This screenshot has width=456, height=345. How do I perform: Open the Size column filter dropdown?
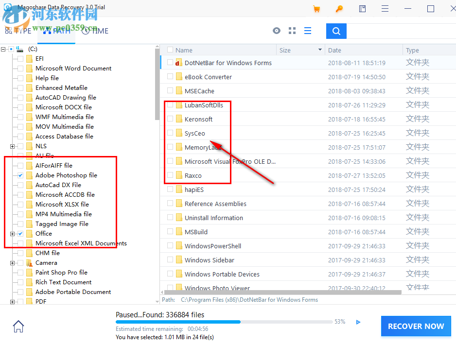[x=320, y=50]
